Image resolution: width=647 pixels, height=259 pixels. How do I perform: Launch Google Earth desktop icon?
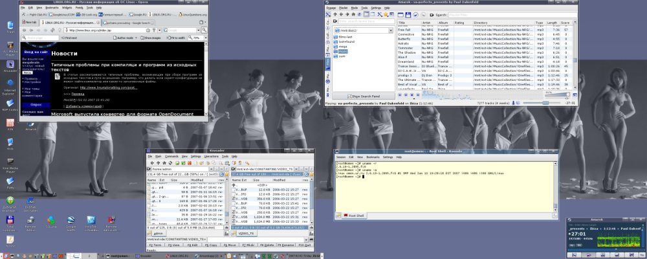pyautogui.click(x=71, y=223)
